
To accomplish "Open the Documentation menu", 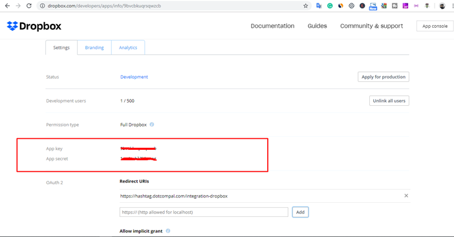I will [272, 26].
